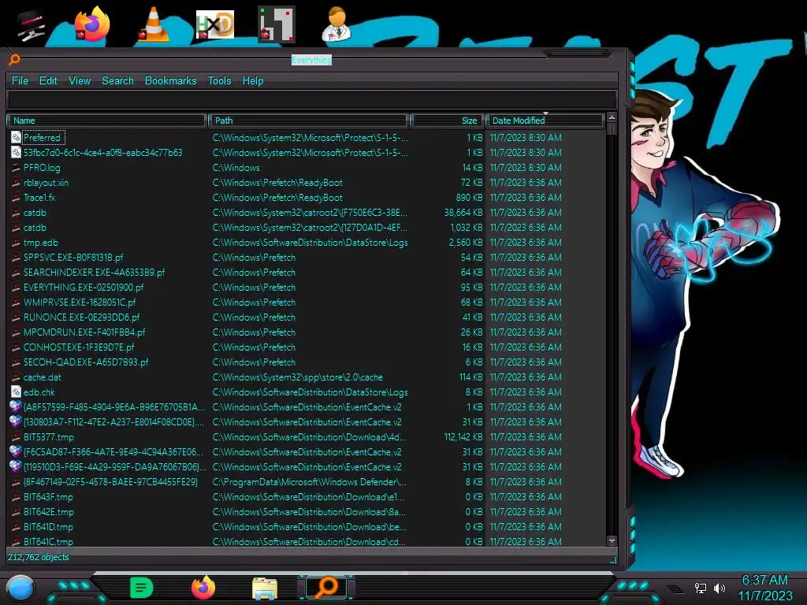Screen dimensions: 807x605
Task: Click the 112,142 KB size cell
Action: tap(463, 436)
